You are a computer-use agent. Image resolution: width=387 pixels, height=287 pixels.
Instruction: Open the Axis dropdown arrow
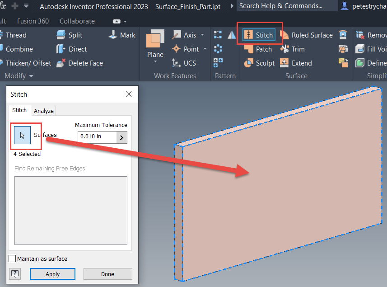click(x=202, y=35)
